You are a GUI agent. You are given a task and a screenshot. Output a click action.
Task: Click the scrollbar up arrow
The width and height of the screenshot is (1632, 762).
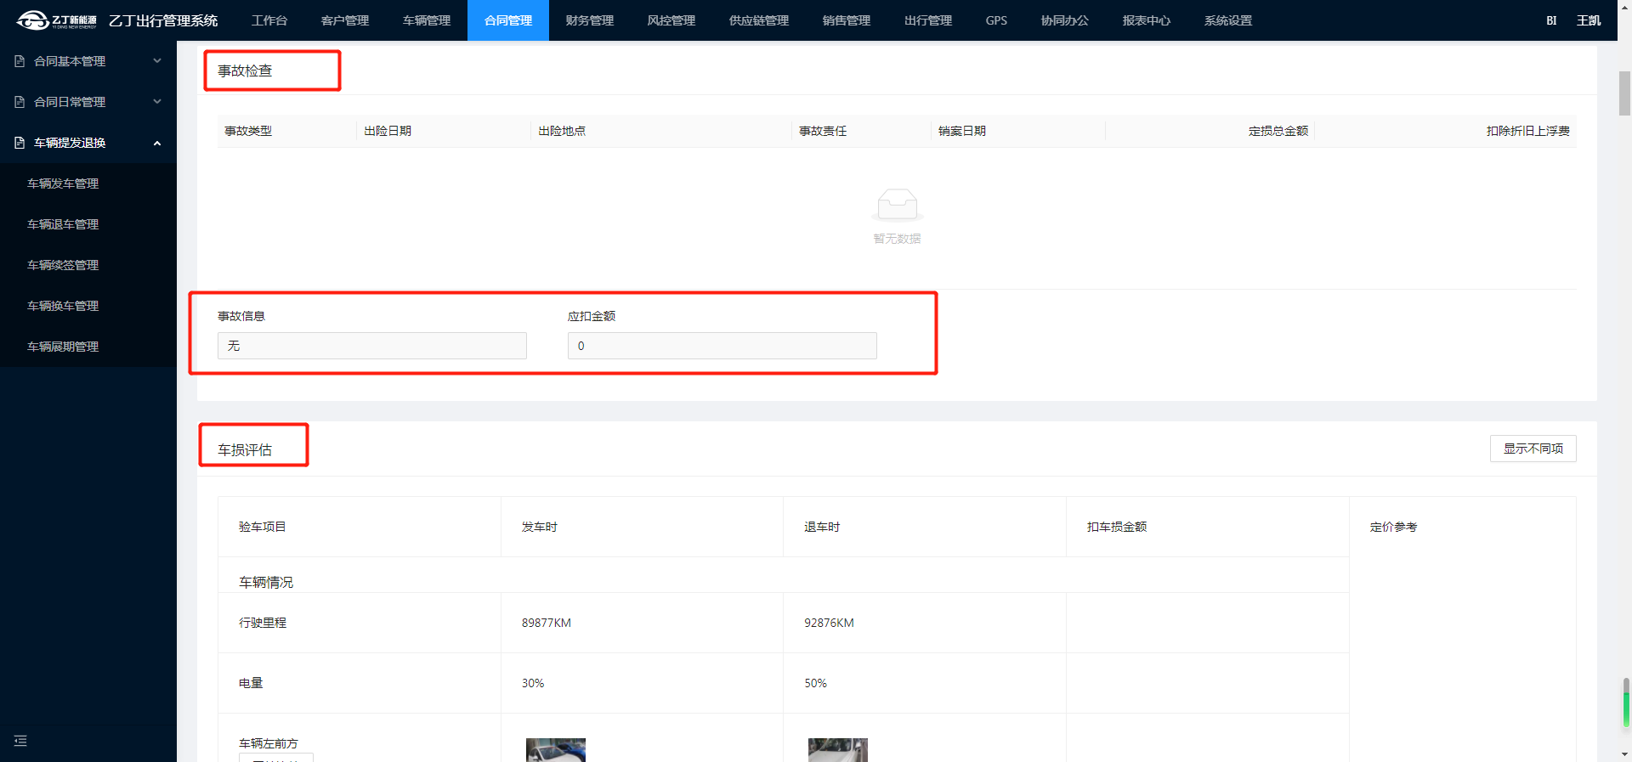point(1624,7)
